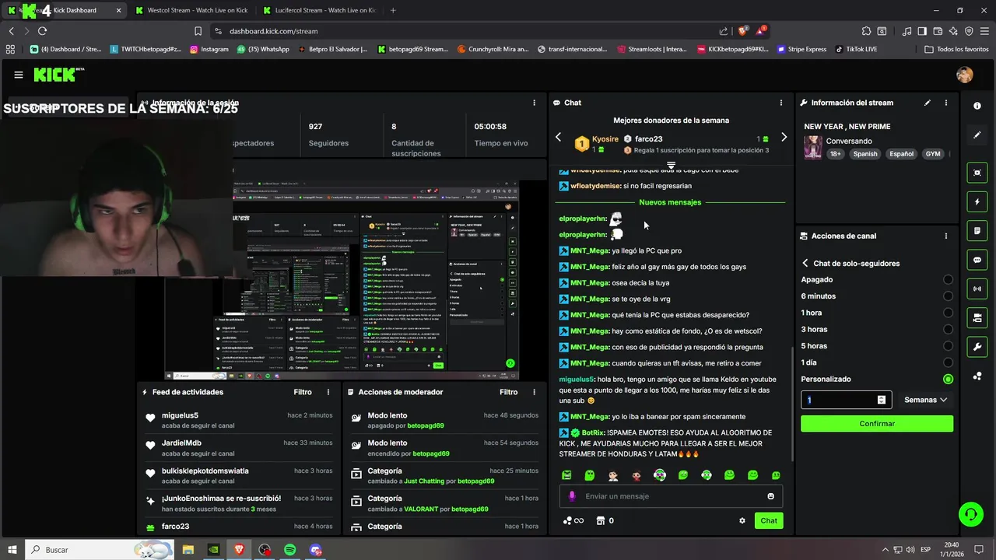Click the Enviar un mensaje input field
996x560 pixels.
point(671,496)
